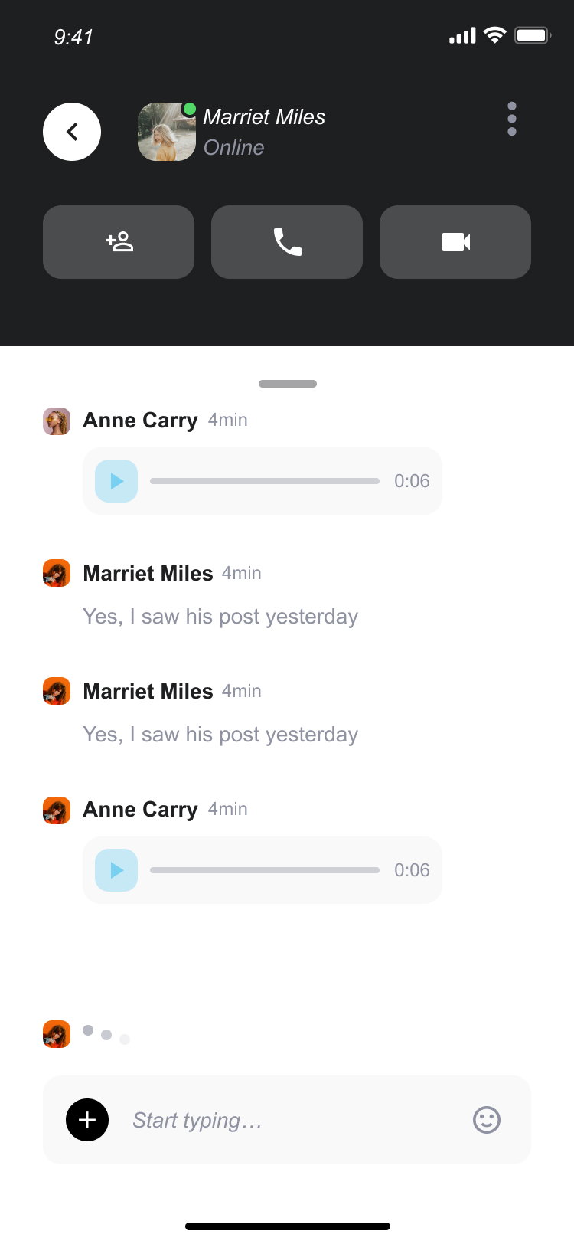Tap the back arrow button
This screenshot has height=1244, width=574.
(72, 132)
